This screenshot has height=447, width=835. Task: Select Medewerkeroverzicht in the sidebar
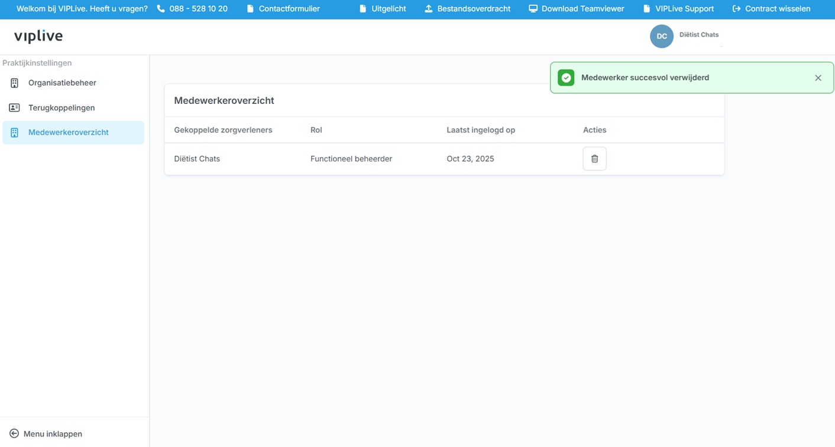pyautogui.click(x=73, y=132)
